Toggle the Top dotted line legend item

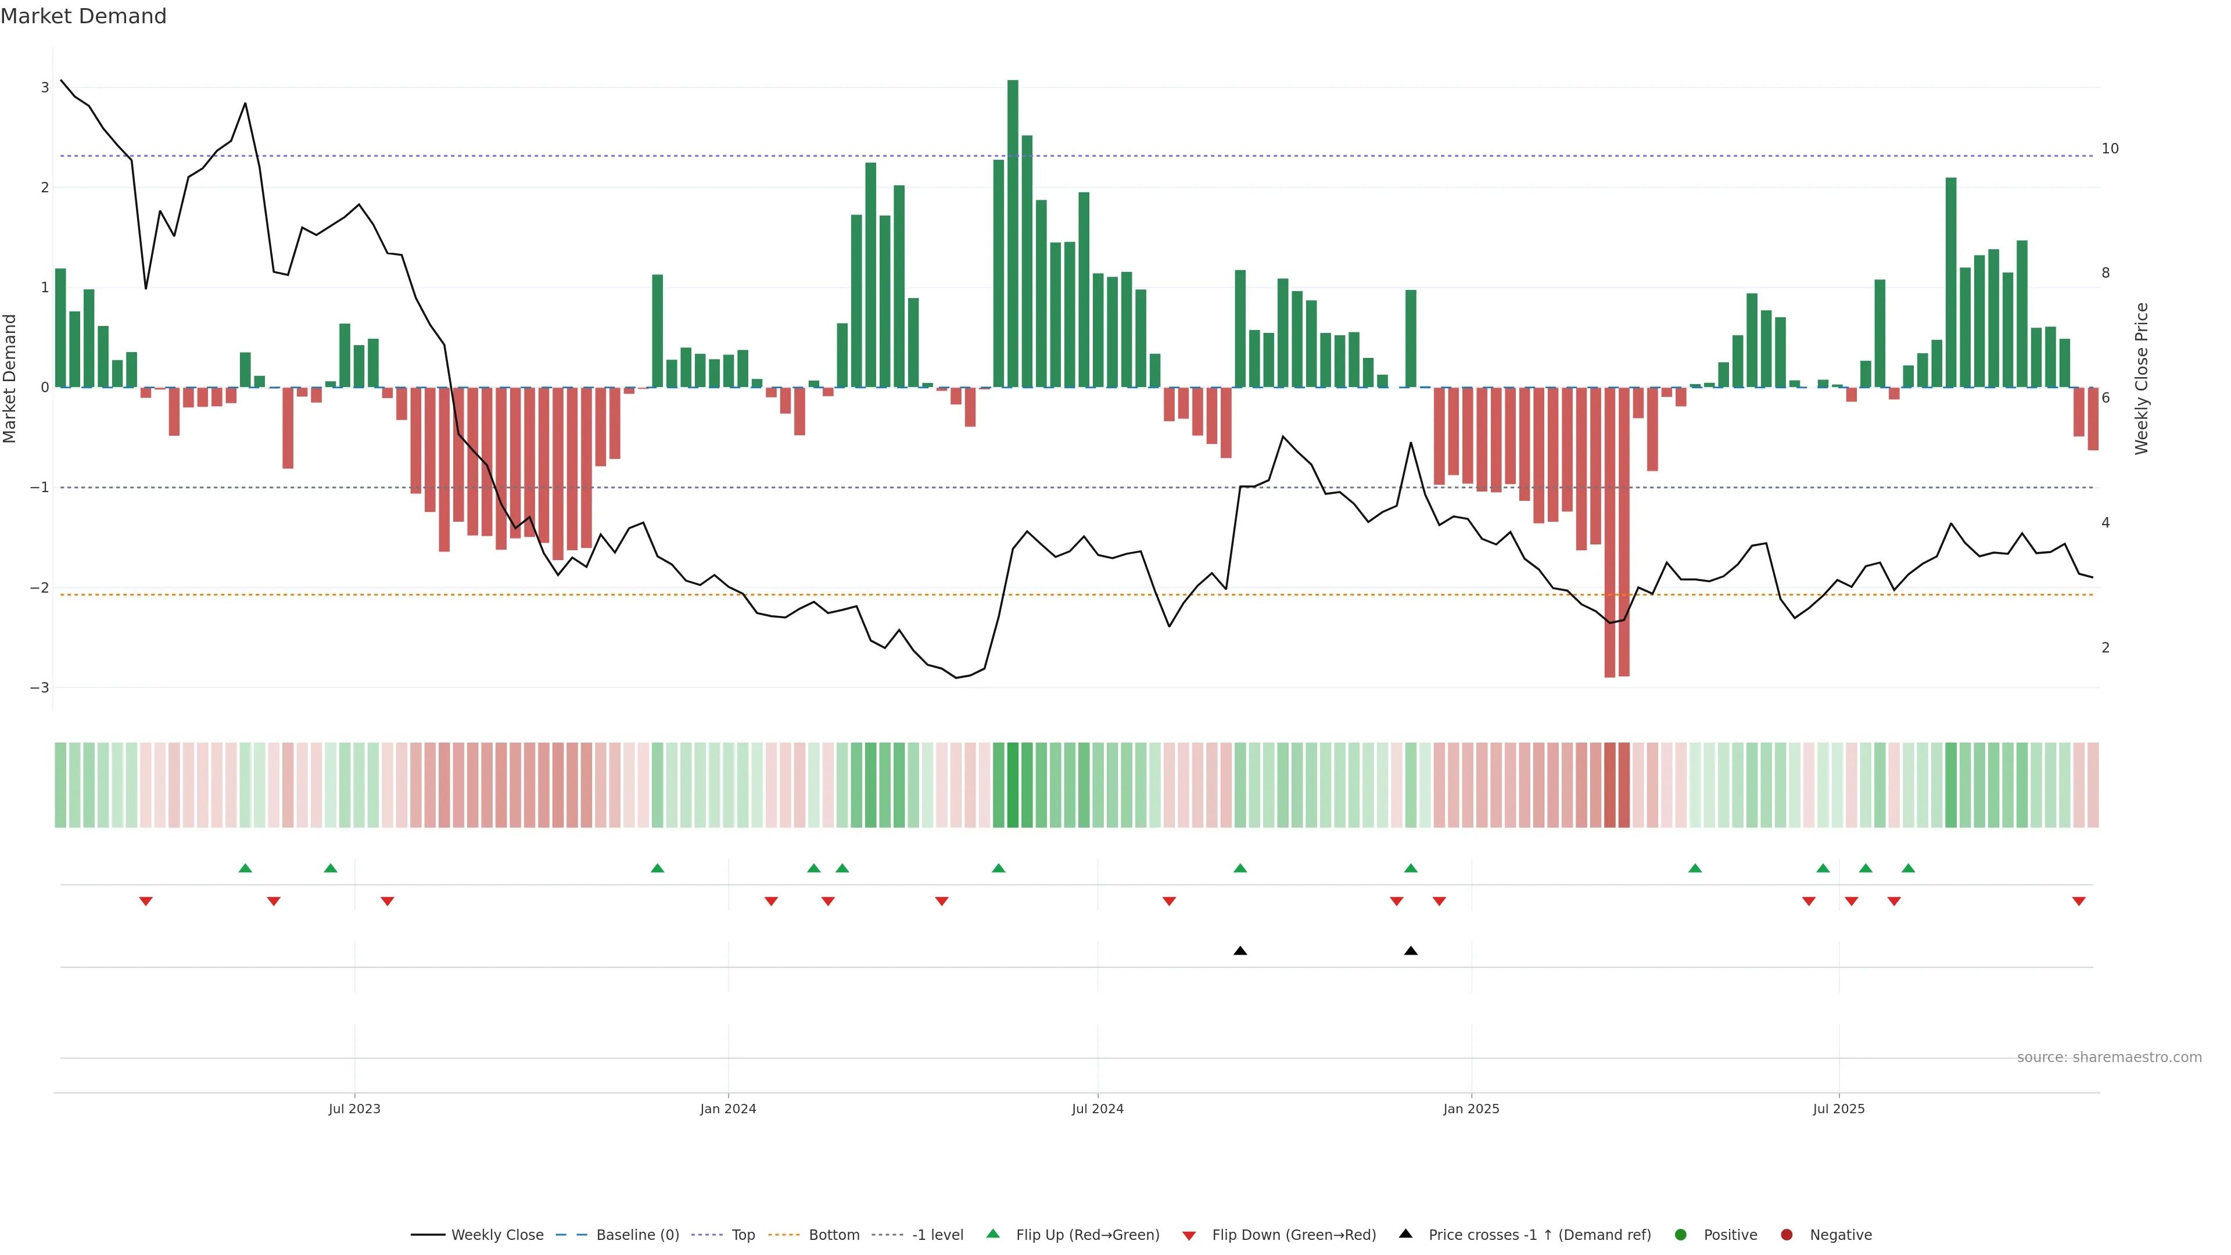tap(743, 1235)
